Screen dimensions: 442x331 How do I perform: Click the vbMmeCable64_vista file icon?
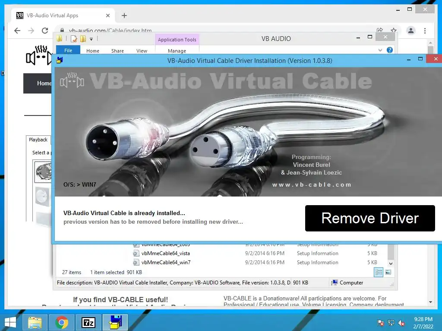(136, 253)
